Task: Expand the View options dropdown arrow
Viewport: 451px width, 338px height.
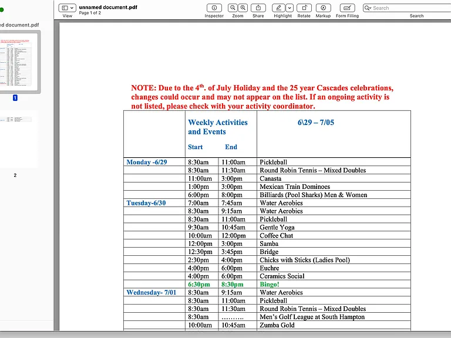Action: 72,8
